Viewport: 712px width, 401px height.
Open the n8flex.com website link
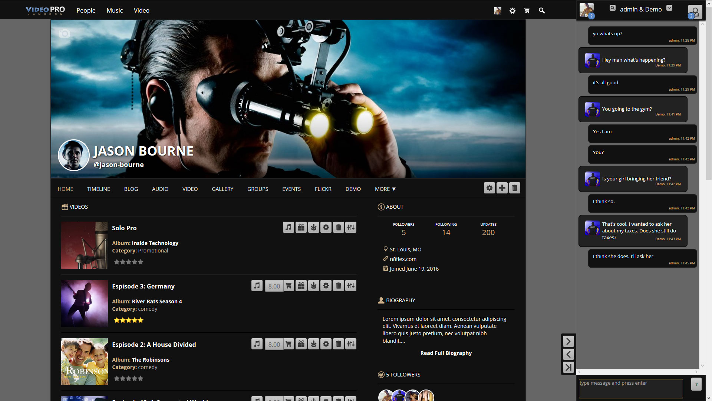click(x=403, y=259)
